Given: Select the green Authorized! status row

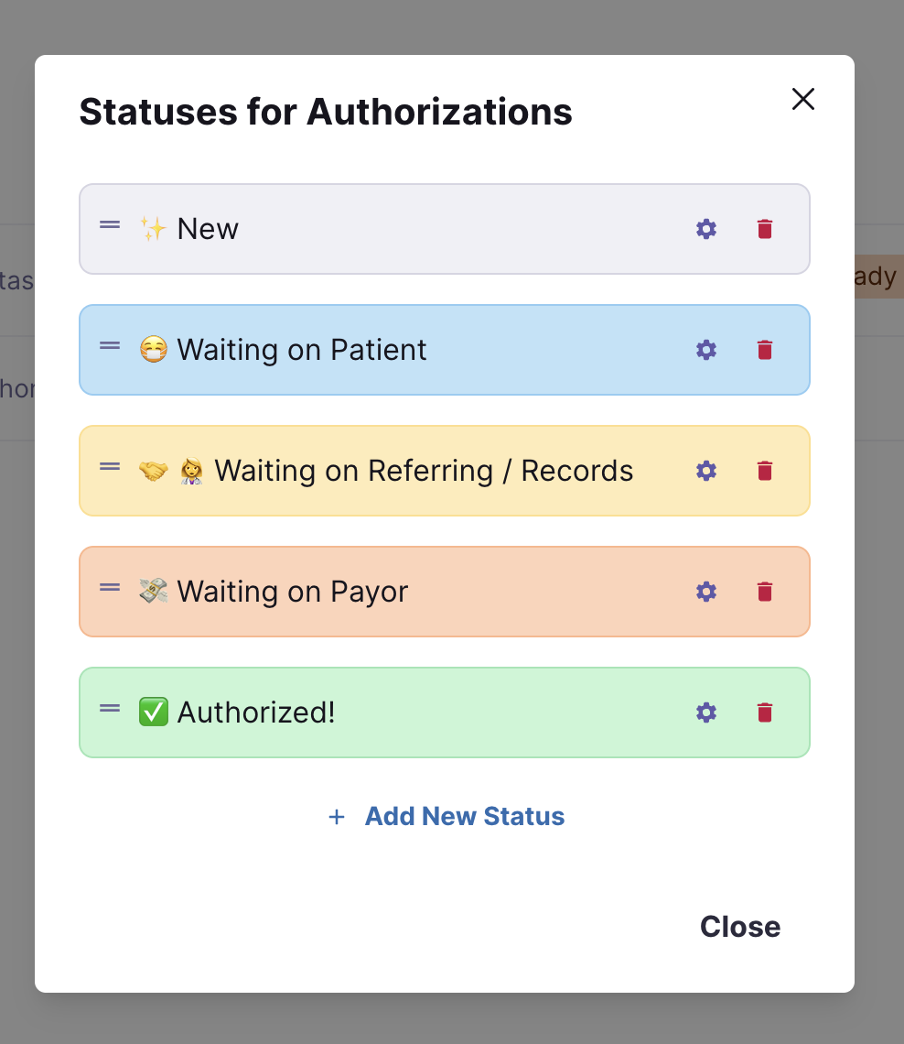Looking at the screenshot, I should point(445,712).
